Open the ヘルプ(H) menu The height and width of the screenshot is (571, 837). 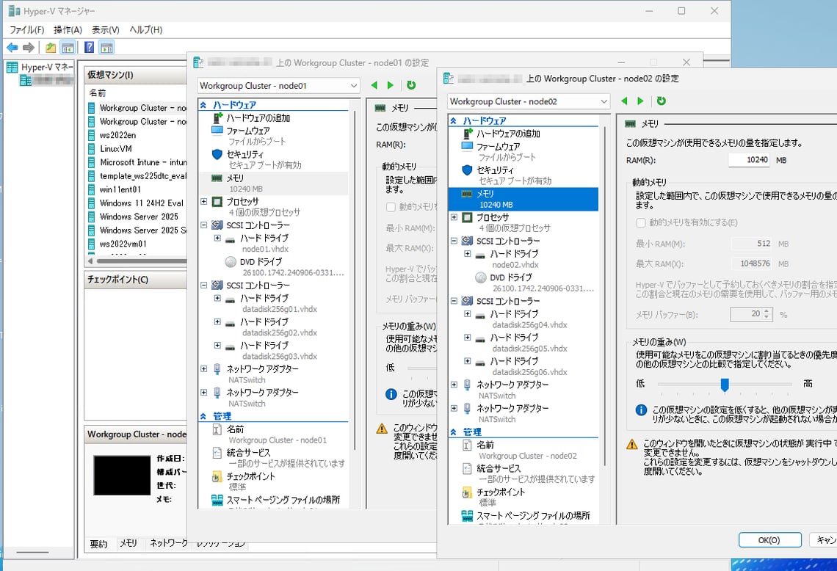pyautogui.click(x=145, y=30)
